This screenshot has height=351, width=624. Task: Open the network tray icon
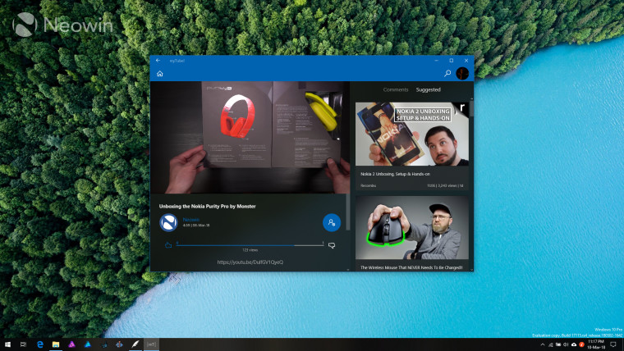[x=551, y=344]
